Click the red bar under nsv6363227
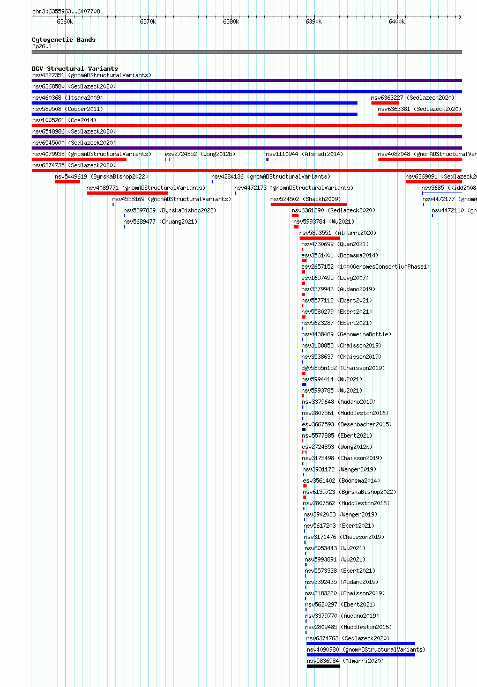 click(385, 103)
